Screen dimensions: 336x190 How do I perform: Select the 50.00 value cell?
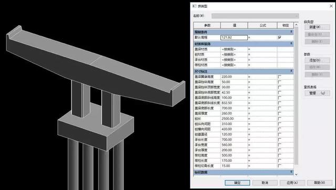click(234, 82)
